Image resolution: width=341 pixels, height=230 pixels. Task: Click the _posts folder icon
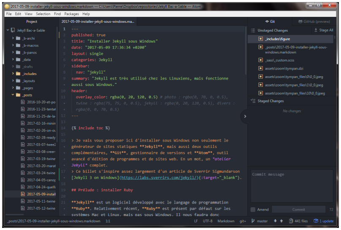(x=18, y=95)
